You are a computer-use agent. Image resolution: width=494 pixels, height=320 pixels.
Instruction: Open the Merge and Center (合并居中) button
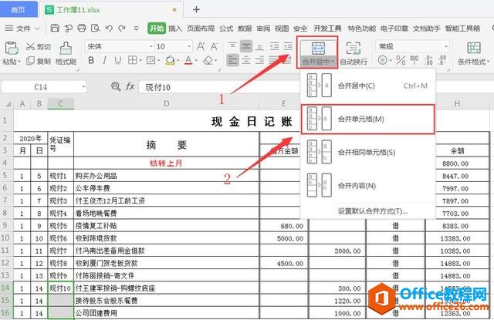point(317,53)
